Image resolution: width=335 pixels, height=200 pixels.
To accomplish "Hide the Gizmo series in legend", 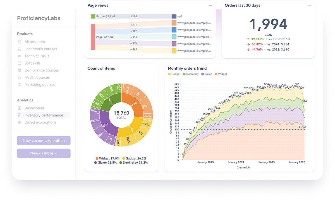I will pyautogui.click(x=206, y=74).
